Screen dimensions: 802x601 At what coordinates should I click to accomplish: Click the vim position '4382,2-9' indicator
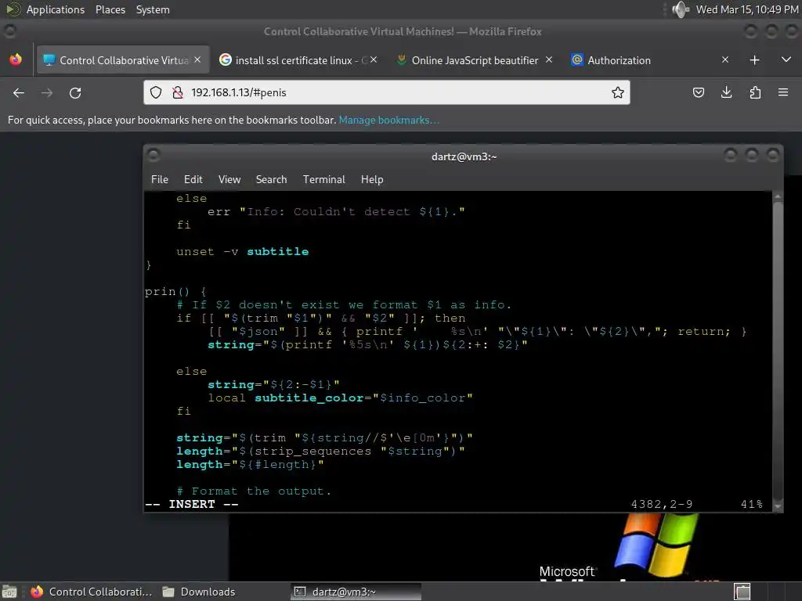pyautogui.click(x=662, y=505)
